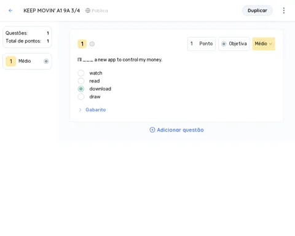Click the globe icon beside Pública
The image size is (295, 236).
[x=88, y=10]
